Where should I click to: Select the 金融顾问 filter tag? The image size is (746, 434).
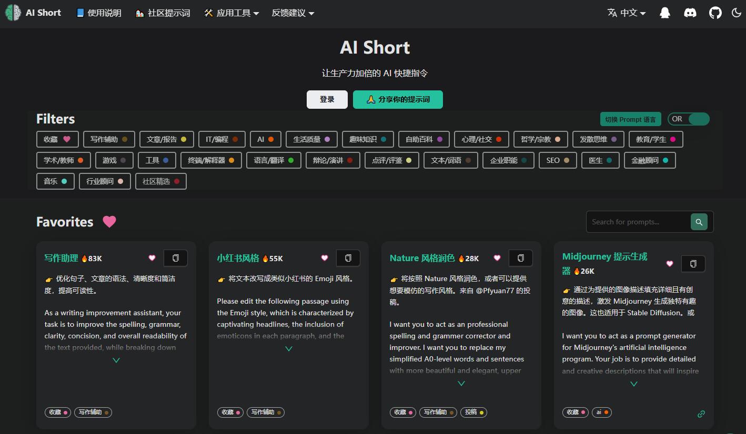tap(650, 160)
